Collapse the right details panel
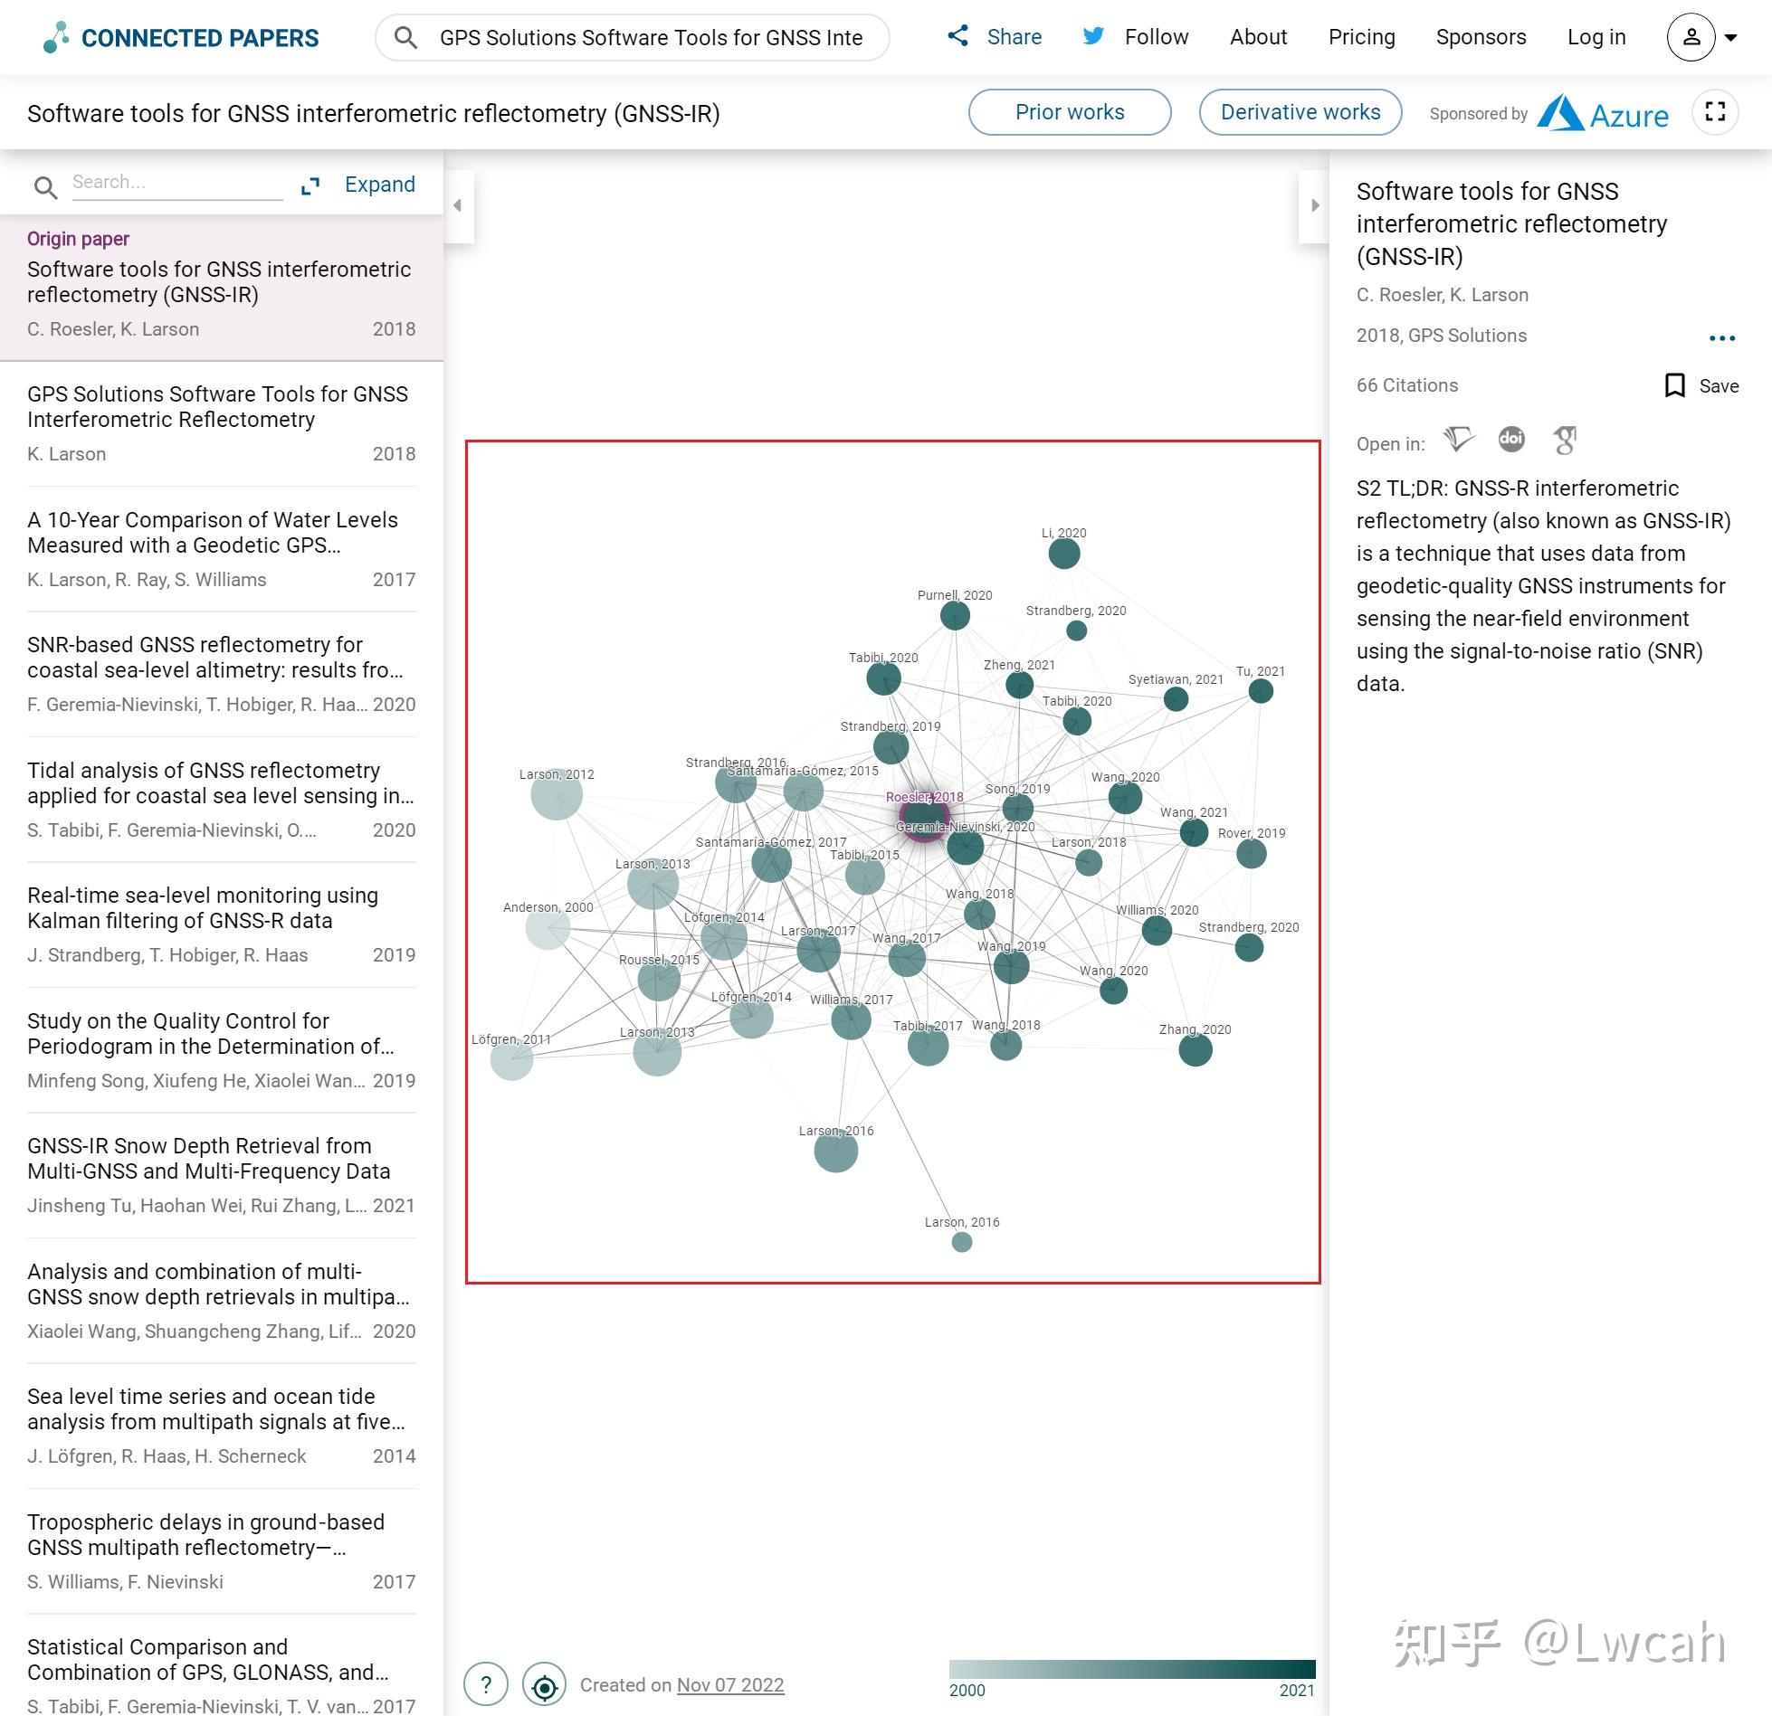This screenshot has width=1772, height=1716. 1314,205
